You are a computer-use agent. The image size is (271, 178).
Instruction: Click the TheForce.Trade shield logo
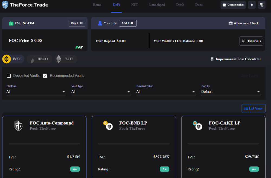pos(5,5)
